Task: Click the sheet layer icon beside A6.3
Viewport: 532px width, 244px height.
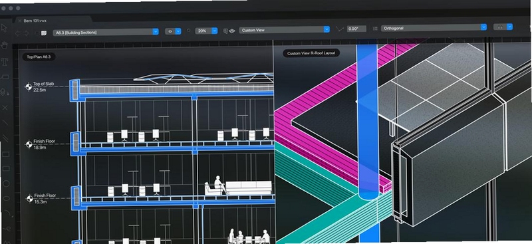Action: pyautogui.click(x=44, y=33)
